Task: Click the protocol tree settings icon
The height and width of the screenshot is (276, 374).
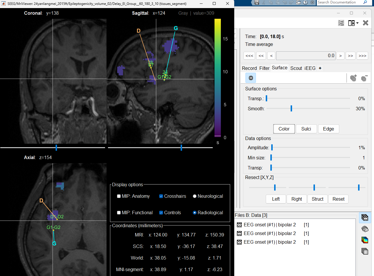Action: (x=341, y=23)
